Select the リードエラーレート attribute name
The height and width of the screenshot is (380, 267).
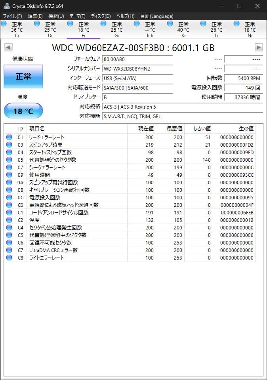47,137
